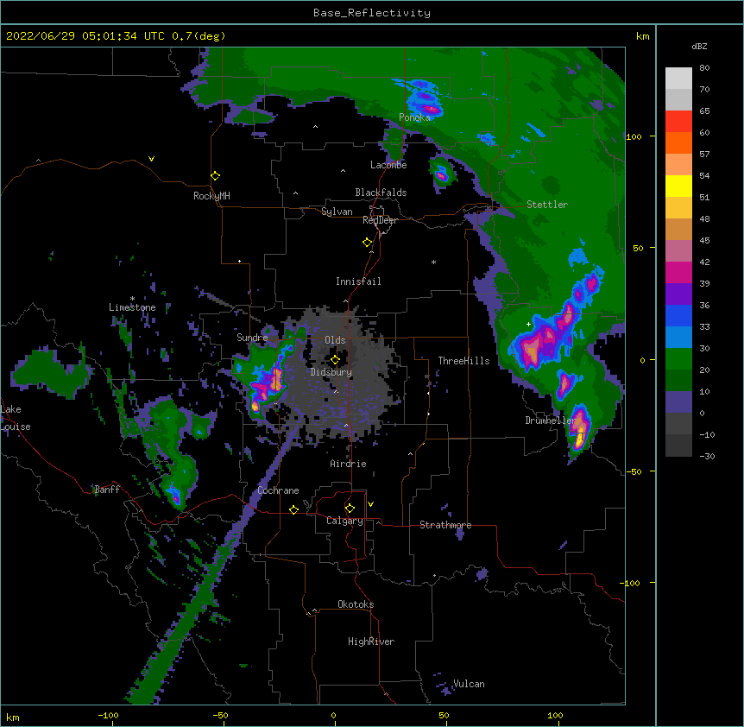Select the bright orange swatch in dBZ legend
Screen dimensions: 744x727
click(678, 142)
